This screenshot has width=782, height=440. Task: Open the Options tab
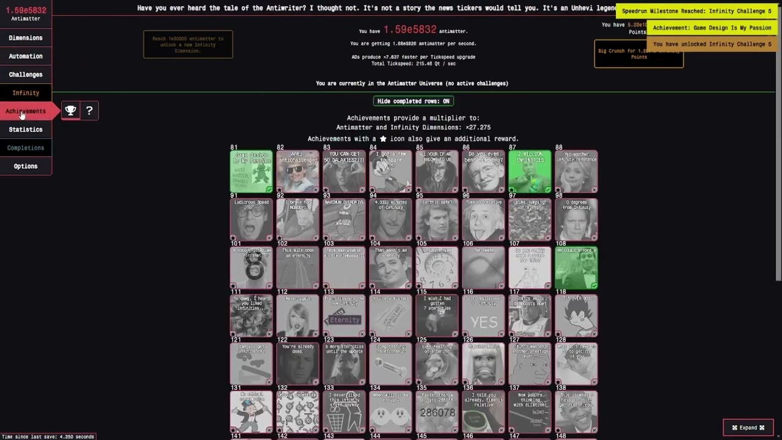click(x=26, y=166)
